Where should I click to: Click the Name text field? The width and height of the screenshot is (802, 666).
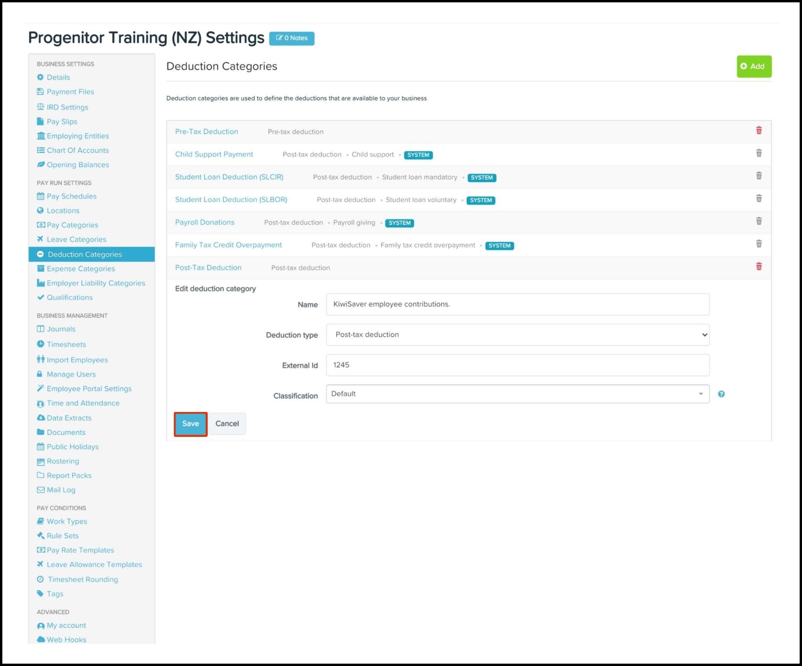[x=517, y=304]
